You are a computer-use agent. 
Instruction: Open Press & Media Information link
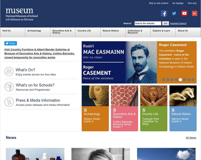click(x=38, y=100)
